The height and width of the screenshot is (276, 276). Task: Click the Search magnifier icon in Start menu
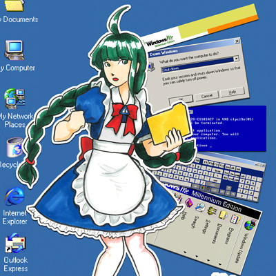pos(200,206)
